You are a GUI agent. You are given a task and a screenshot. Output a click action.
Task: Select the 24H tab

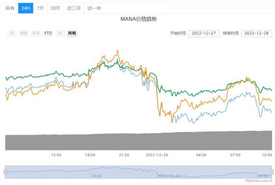[26, 8]
